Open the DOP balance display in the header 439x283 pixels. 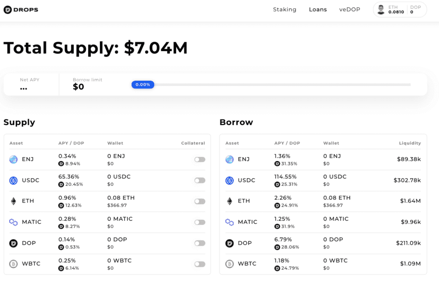416,9
